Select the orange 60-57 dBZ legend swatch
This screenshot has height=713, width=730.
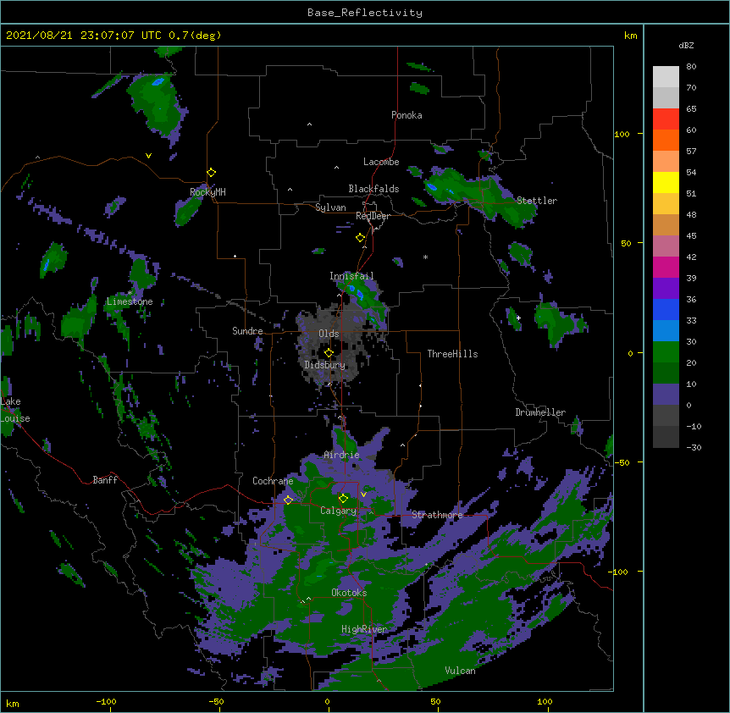(x=666, y=140)
